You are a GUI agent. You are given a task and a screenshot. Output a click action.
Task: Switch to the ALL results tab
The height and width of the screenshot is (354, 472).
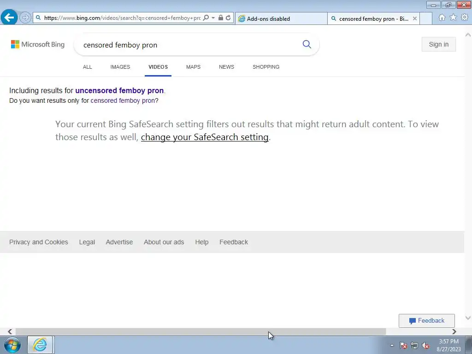click(x=87, y=67)
